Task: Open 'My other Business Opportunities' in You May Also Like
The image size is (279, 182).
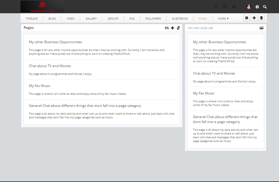Action: pos(219,42)
